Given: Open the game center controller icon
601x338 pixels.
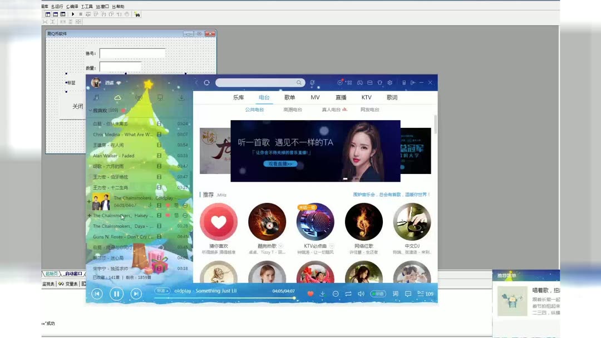Looking at the screenshot, I should (x=360, y=82).
